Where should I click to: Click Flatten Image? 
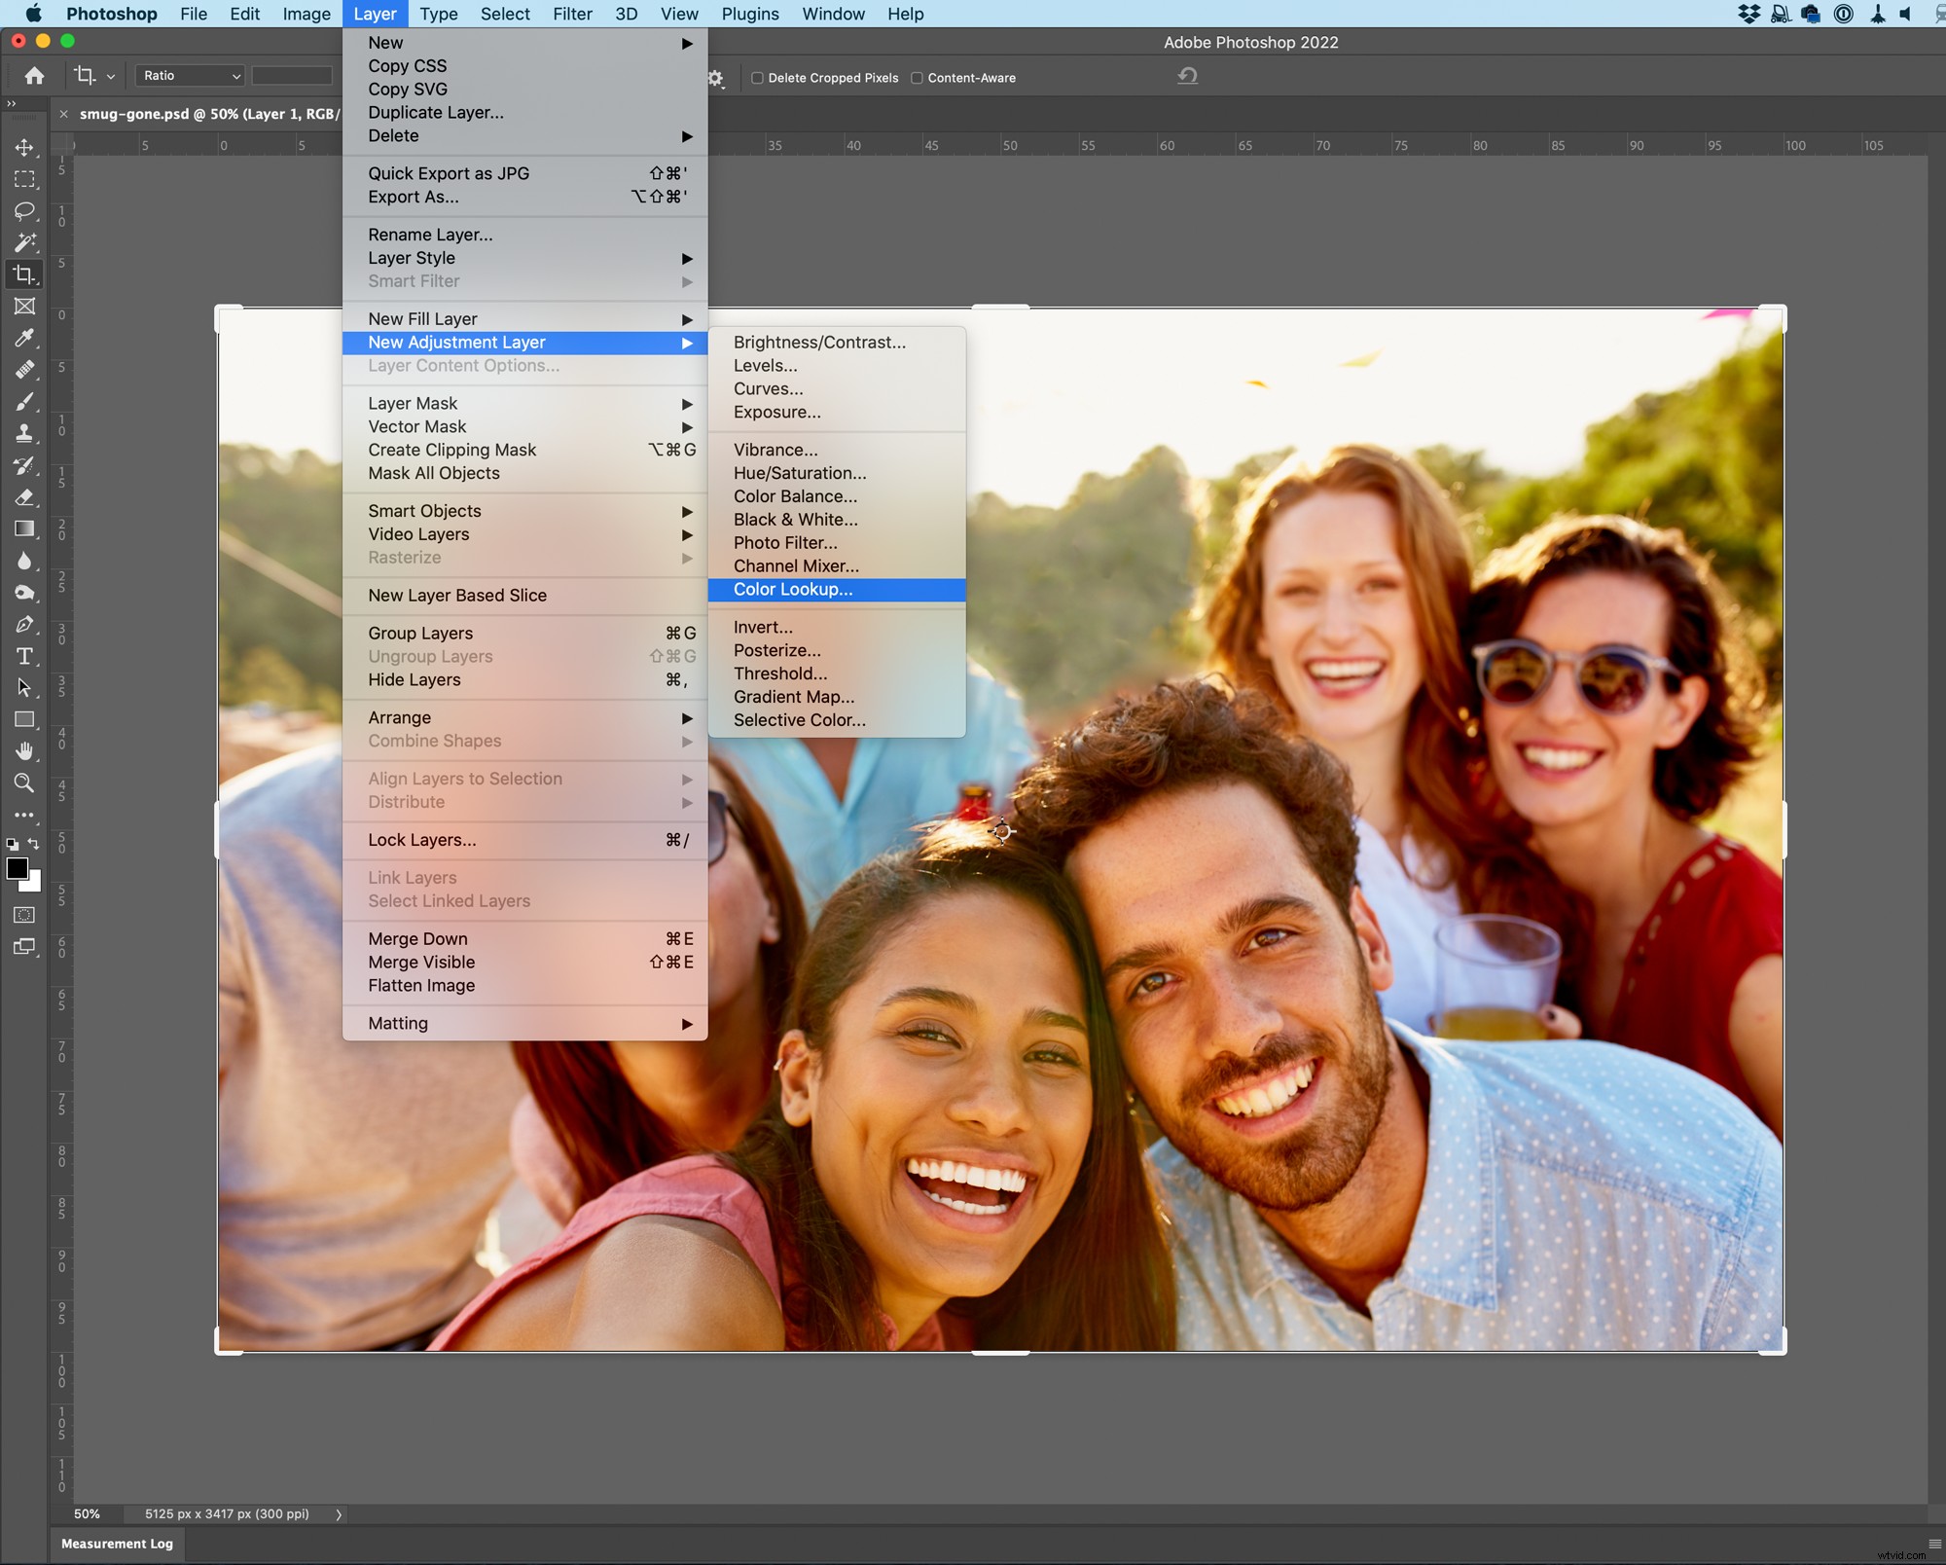click(420, 986)
